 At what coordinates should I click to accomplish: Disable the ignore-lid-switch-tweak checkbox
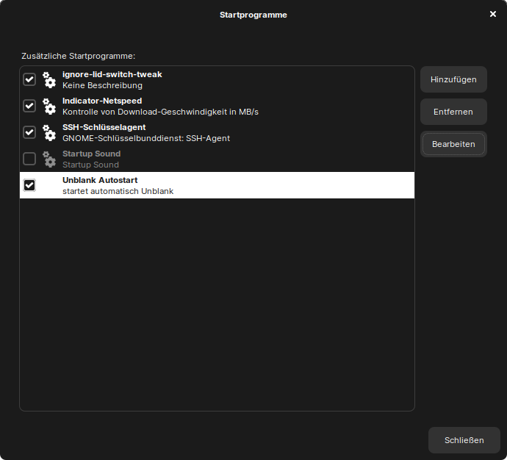(x=29, y=79)
